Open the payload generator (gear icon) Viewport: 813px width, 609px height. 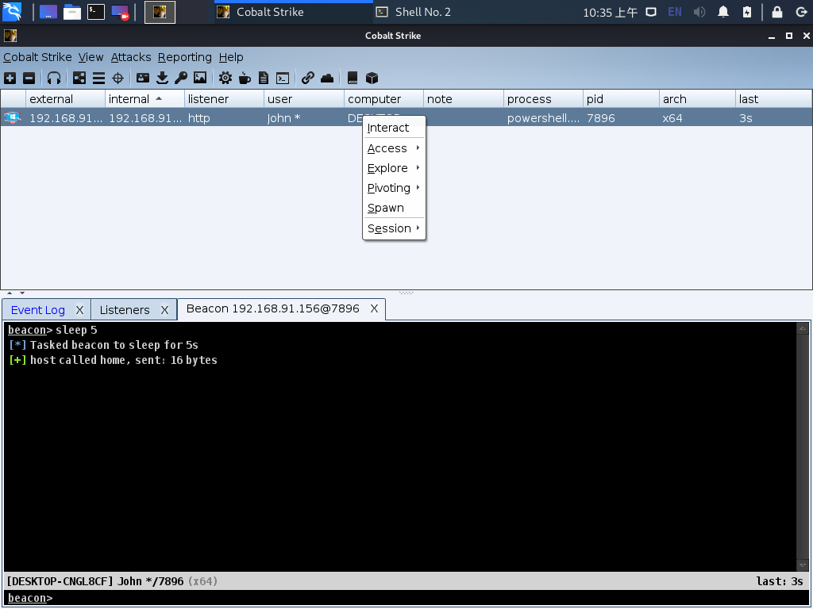[225, 78]
